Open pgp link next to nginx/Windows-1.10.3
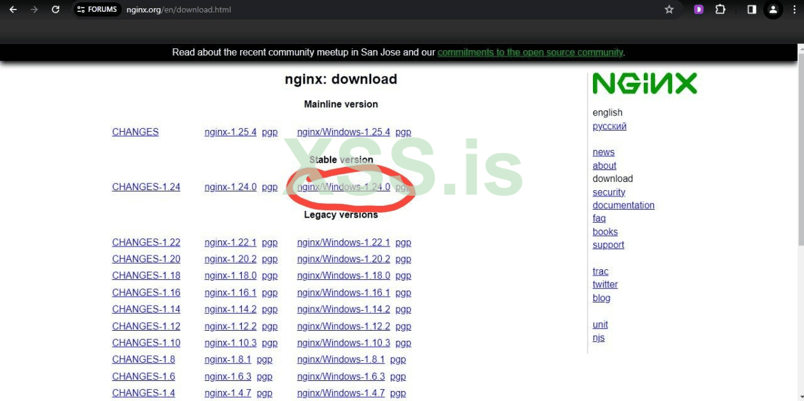804x401 pixels. pos(403,343)
